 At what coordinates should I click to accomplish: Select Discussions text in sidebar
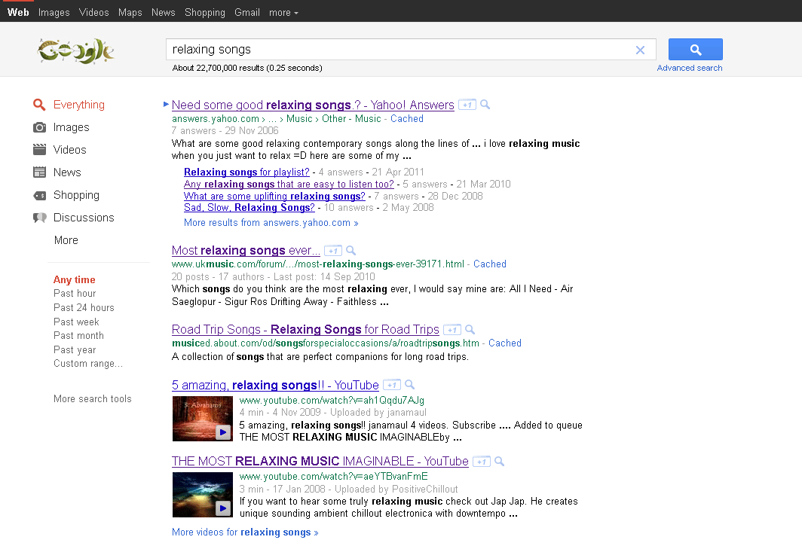(x=84, y=218)
